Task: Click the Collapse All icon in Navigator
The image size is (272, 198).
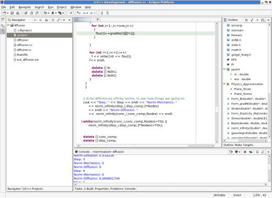Action: (53, 20)
